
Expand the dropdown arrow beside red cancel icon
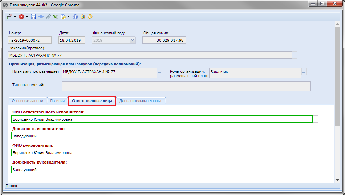tap(27, 17)
